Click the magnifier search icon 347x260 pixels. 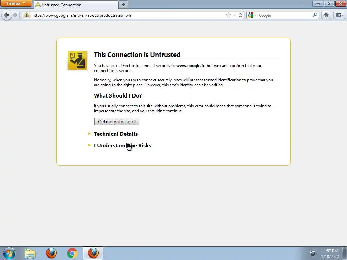pos(315,15)
